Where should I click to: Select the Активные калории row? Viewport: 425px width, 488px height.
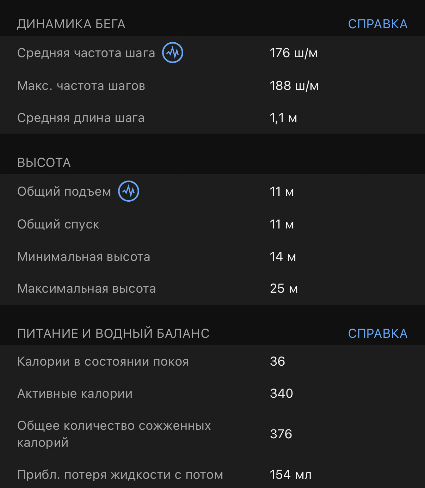pyautogui.click(x=212, y=394)
